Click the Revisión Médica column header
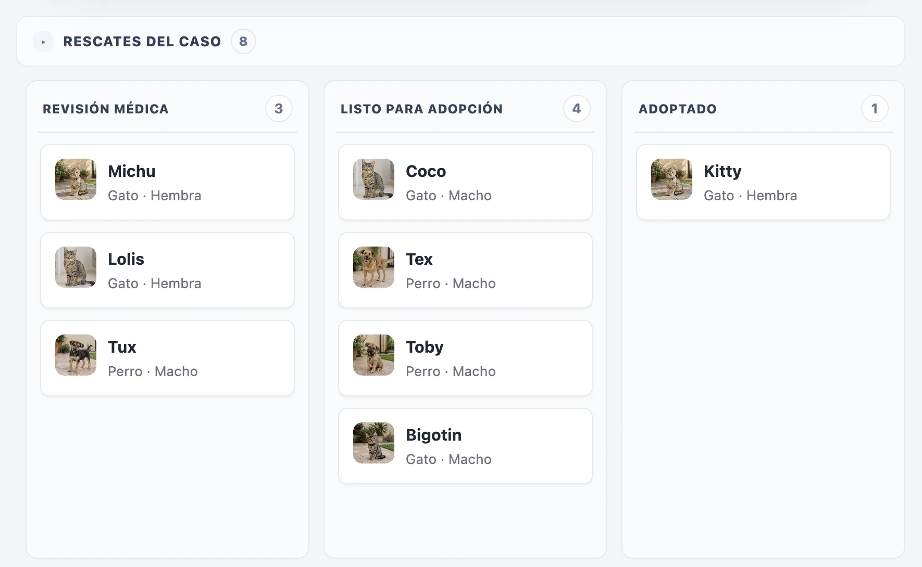 (106, 109)
